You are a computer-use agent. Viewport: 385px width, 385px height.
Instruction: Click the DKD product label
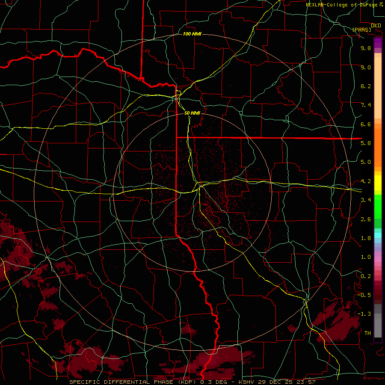click(x=376, y=26)
